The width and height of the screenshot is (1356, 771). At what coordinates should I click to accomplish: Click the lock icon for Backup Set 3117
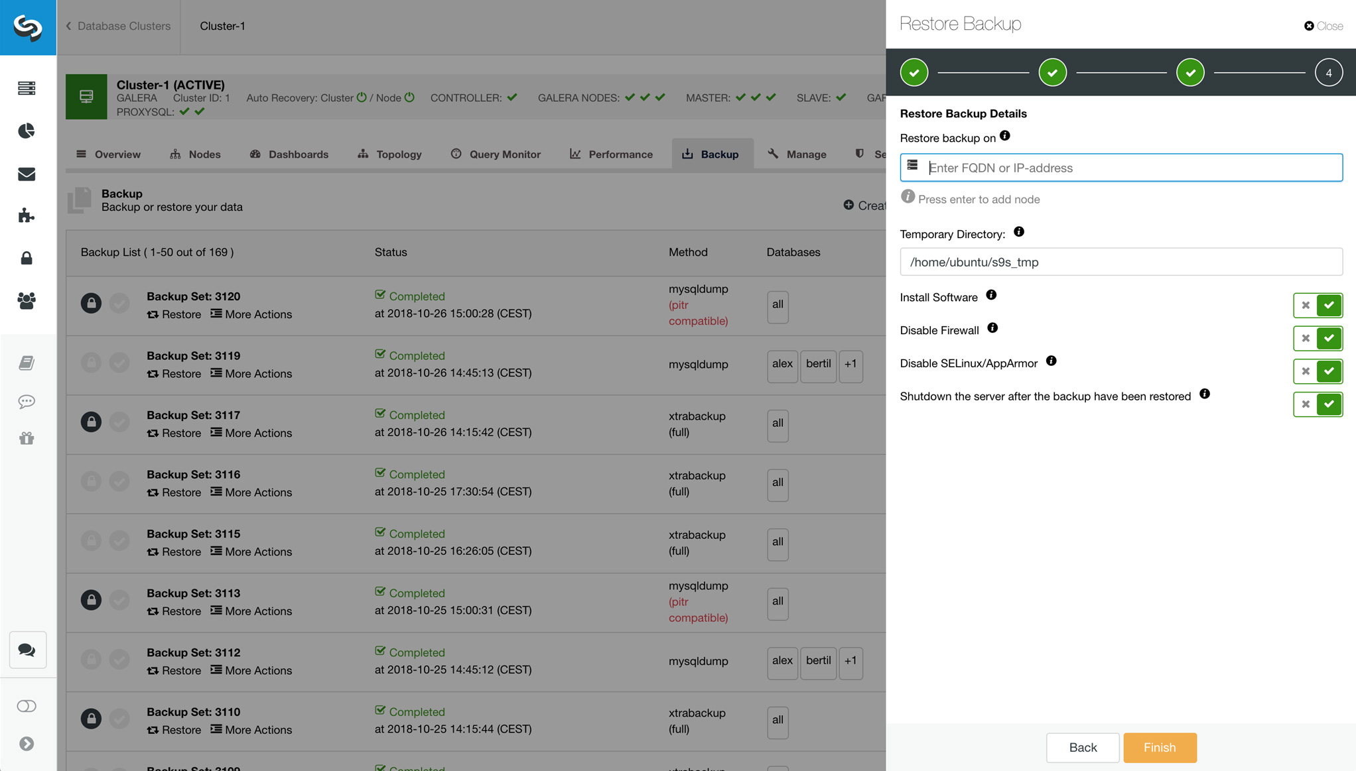(91, 422)
